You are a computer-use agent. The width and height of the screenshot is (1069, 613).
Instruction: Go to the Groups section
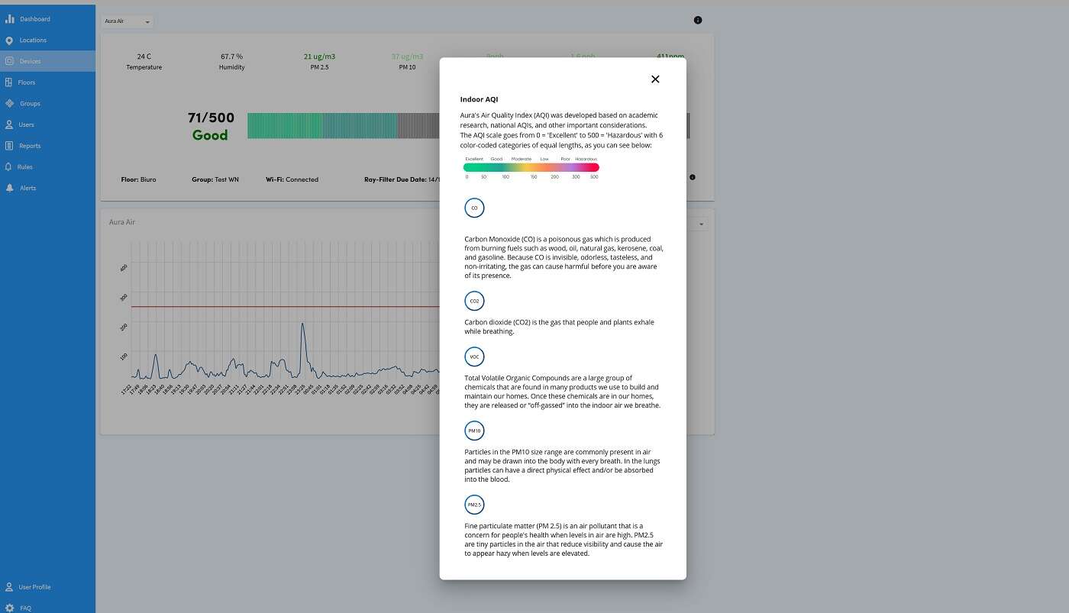click(x=30, y=104)
